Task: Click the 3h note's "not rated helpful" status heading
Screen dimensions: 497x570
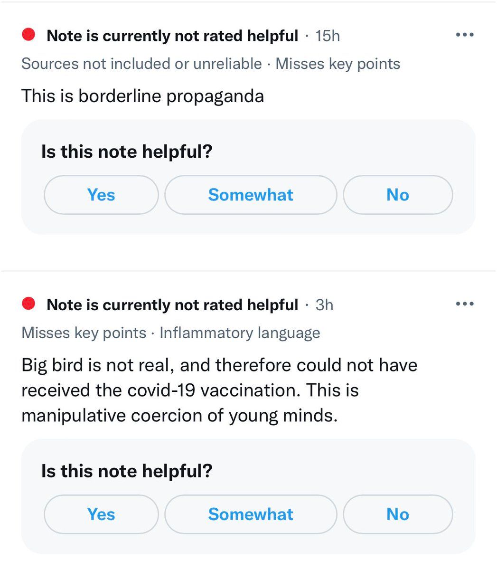Action: click(172, 304)
